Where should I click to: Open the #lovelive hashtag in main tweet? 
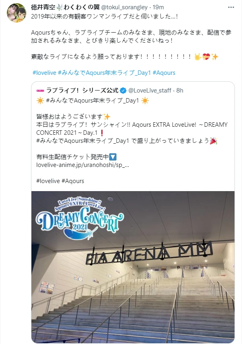tap(44, 73)
